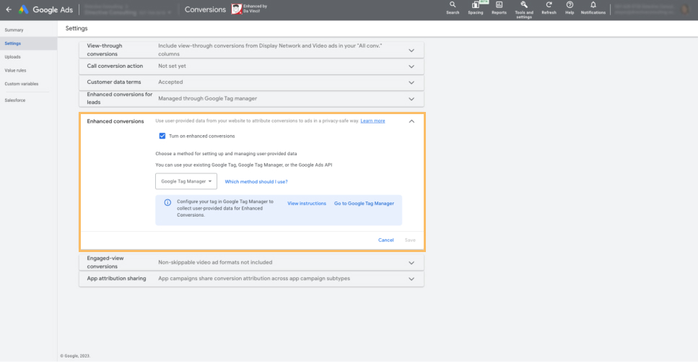This screenshot has width=698, height=364.
Task: Click Which method should I use link
Action: pyautogui.click(x=256, y=182)
